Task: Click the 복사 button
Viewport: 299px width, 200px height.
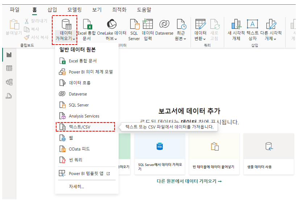Action: coord(32,29)
